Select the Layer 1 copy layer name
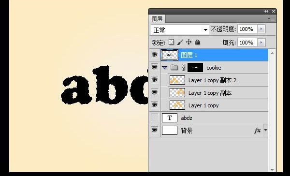The width and height of the screenshot is (290, 176). (x=203, y=105)
